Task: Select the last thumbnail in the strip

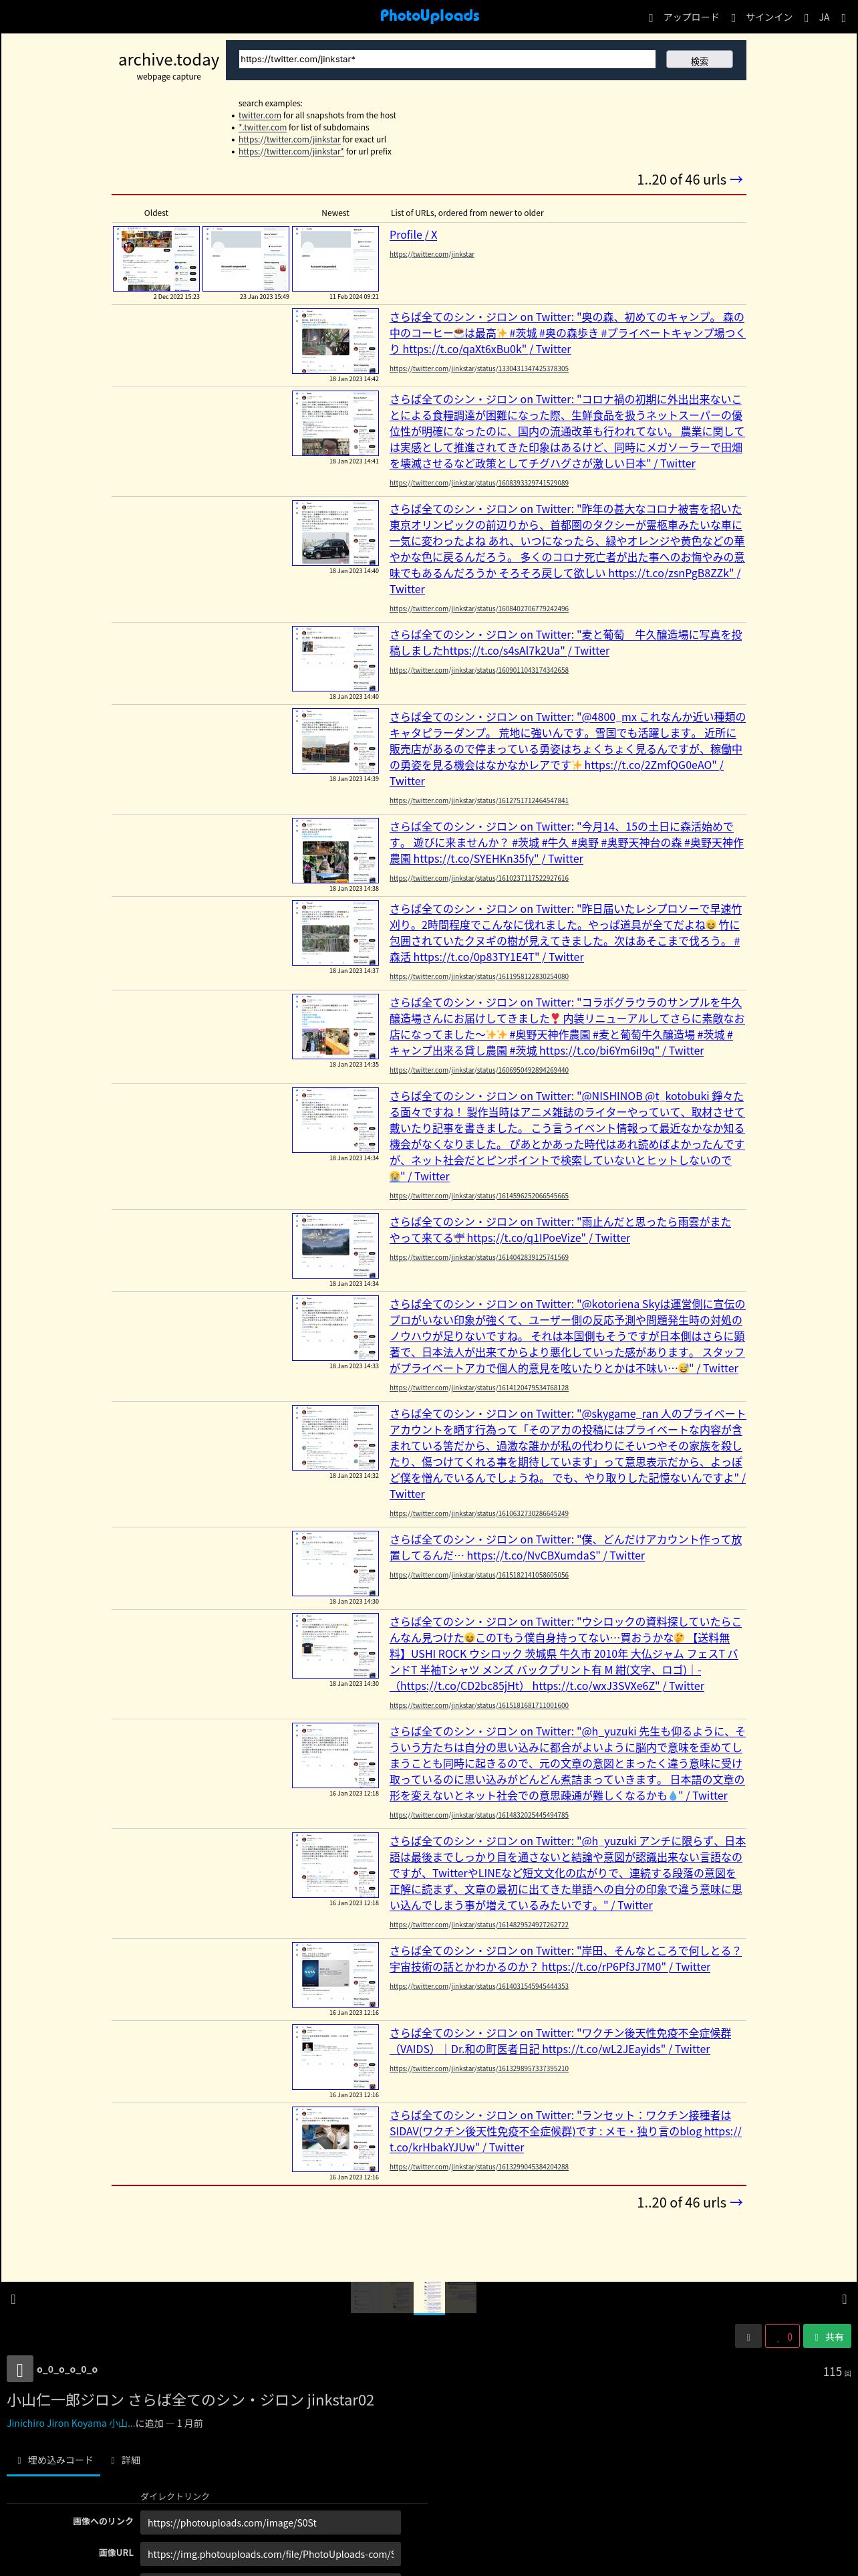Action: [x=462, y=2298]
